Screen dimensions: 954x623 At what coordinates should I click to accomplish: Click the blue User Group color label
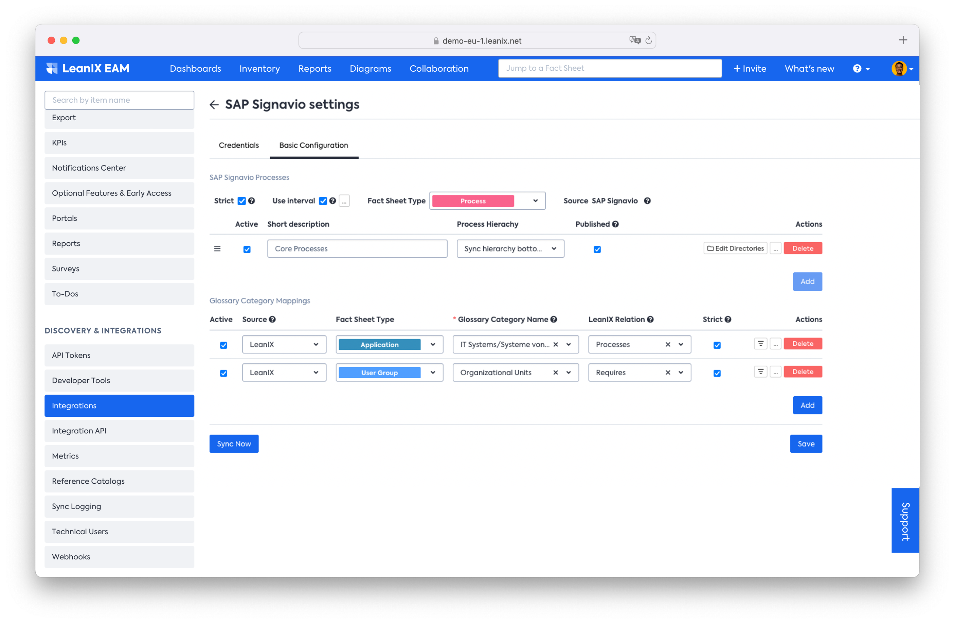click(x=380, y=373)
